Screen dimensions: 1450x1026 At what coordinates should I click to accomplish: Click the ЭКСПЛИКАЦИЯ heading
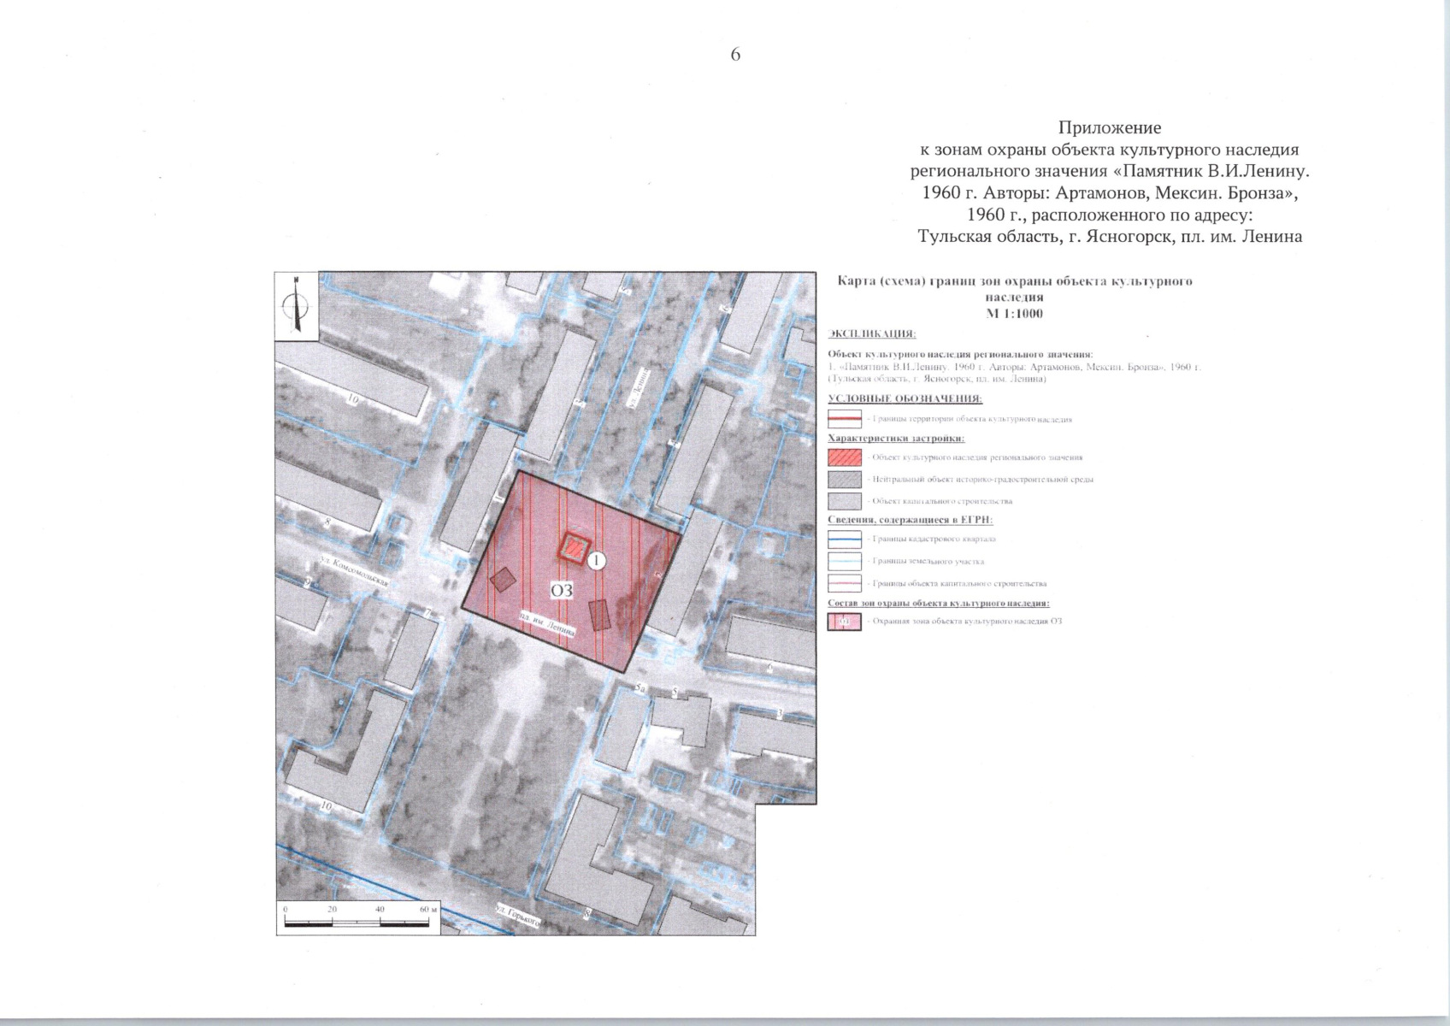[x=872, y=333]
